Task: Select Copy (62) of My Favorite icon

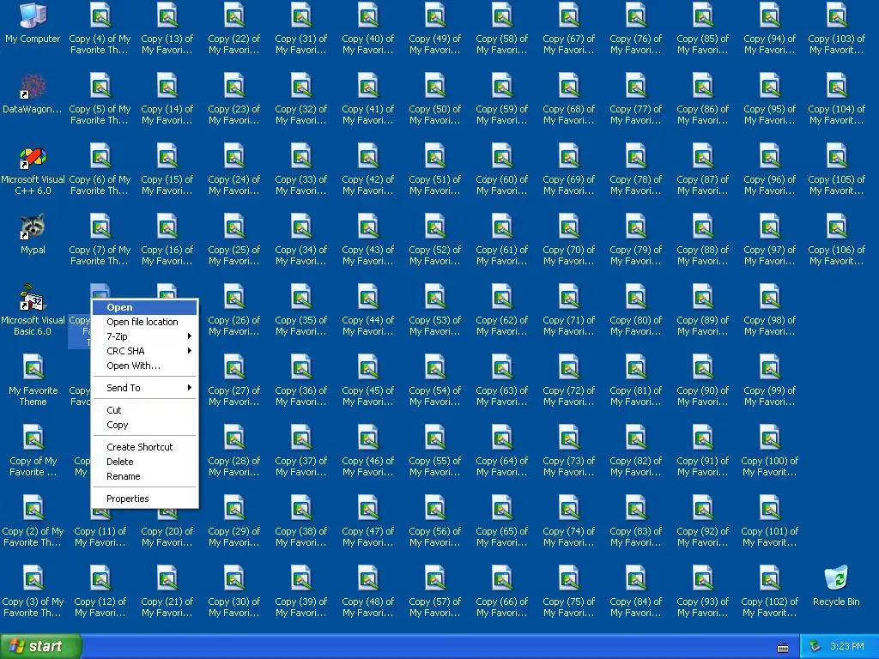Action: (501, 298)
